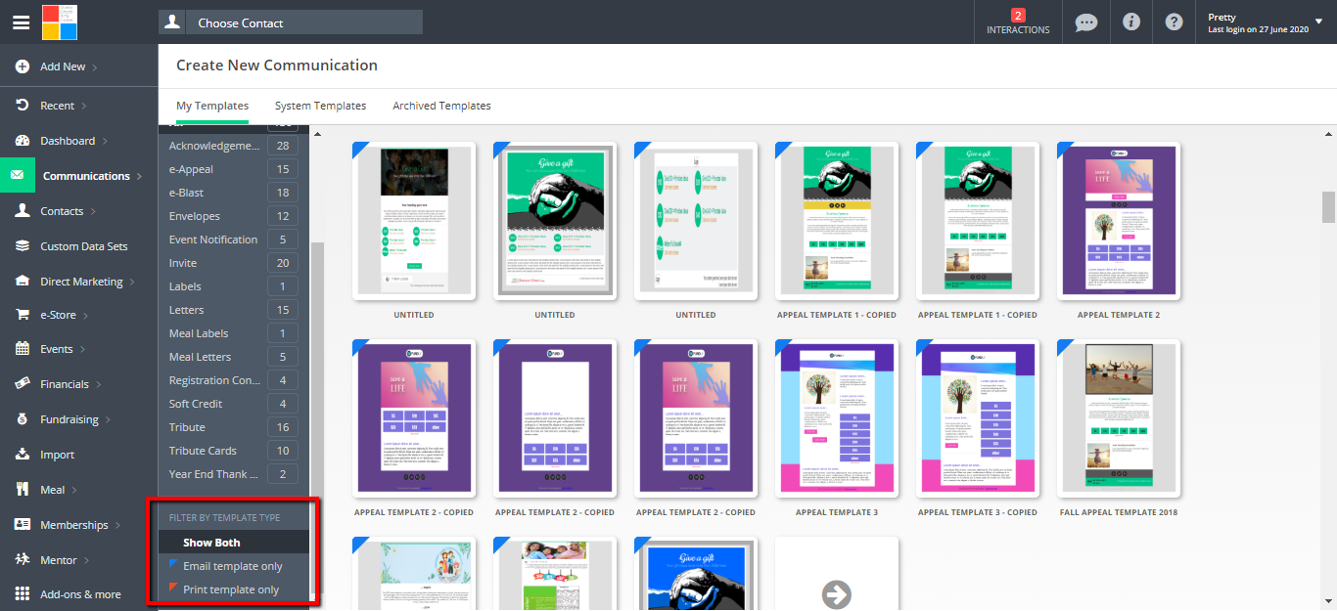1337x611 pixels.
Task: Open Appeal Template 3 - Copied thumbnail
Action: tap(978, 418)
